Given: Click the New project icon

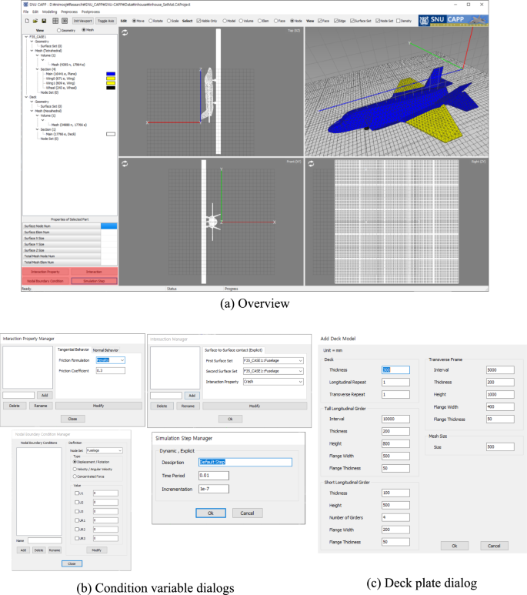Looking at the screenshot, I should (27, 21).
